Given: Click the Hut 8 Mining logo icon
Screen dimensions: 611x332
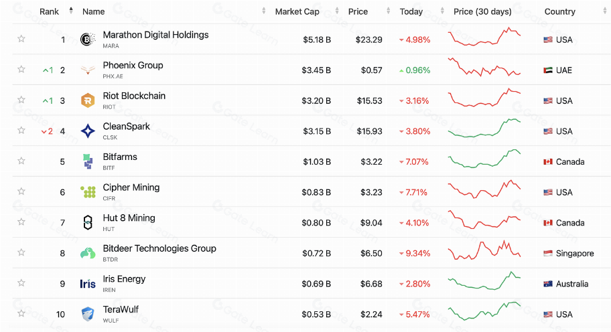Looking at the screenshot, I should click(x=88, y=222).
